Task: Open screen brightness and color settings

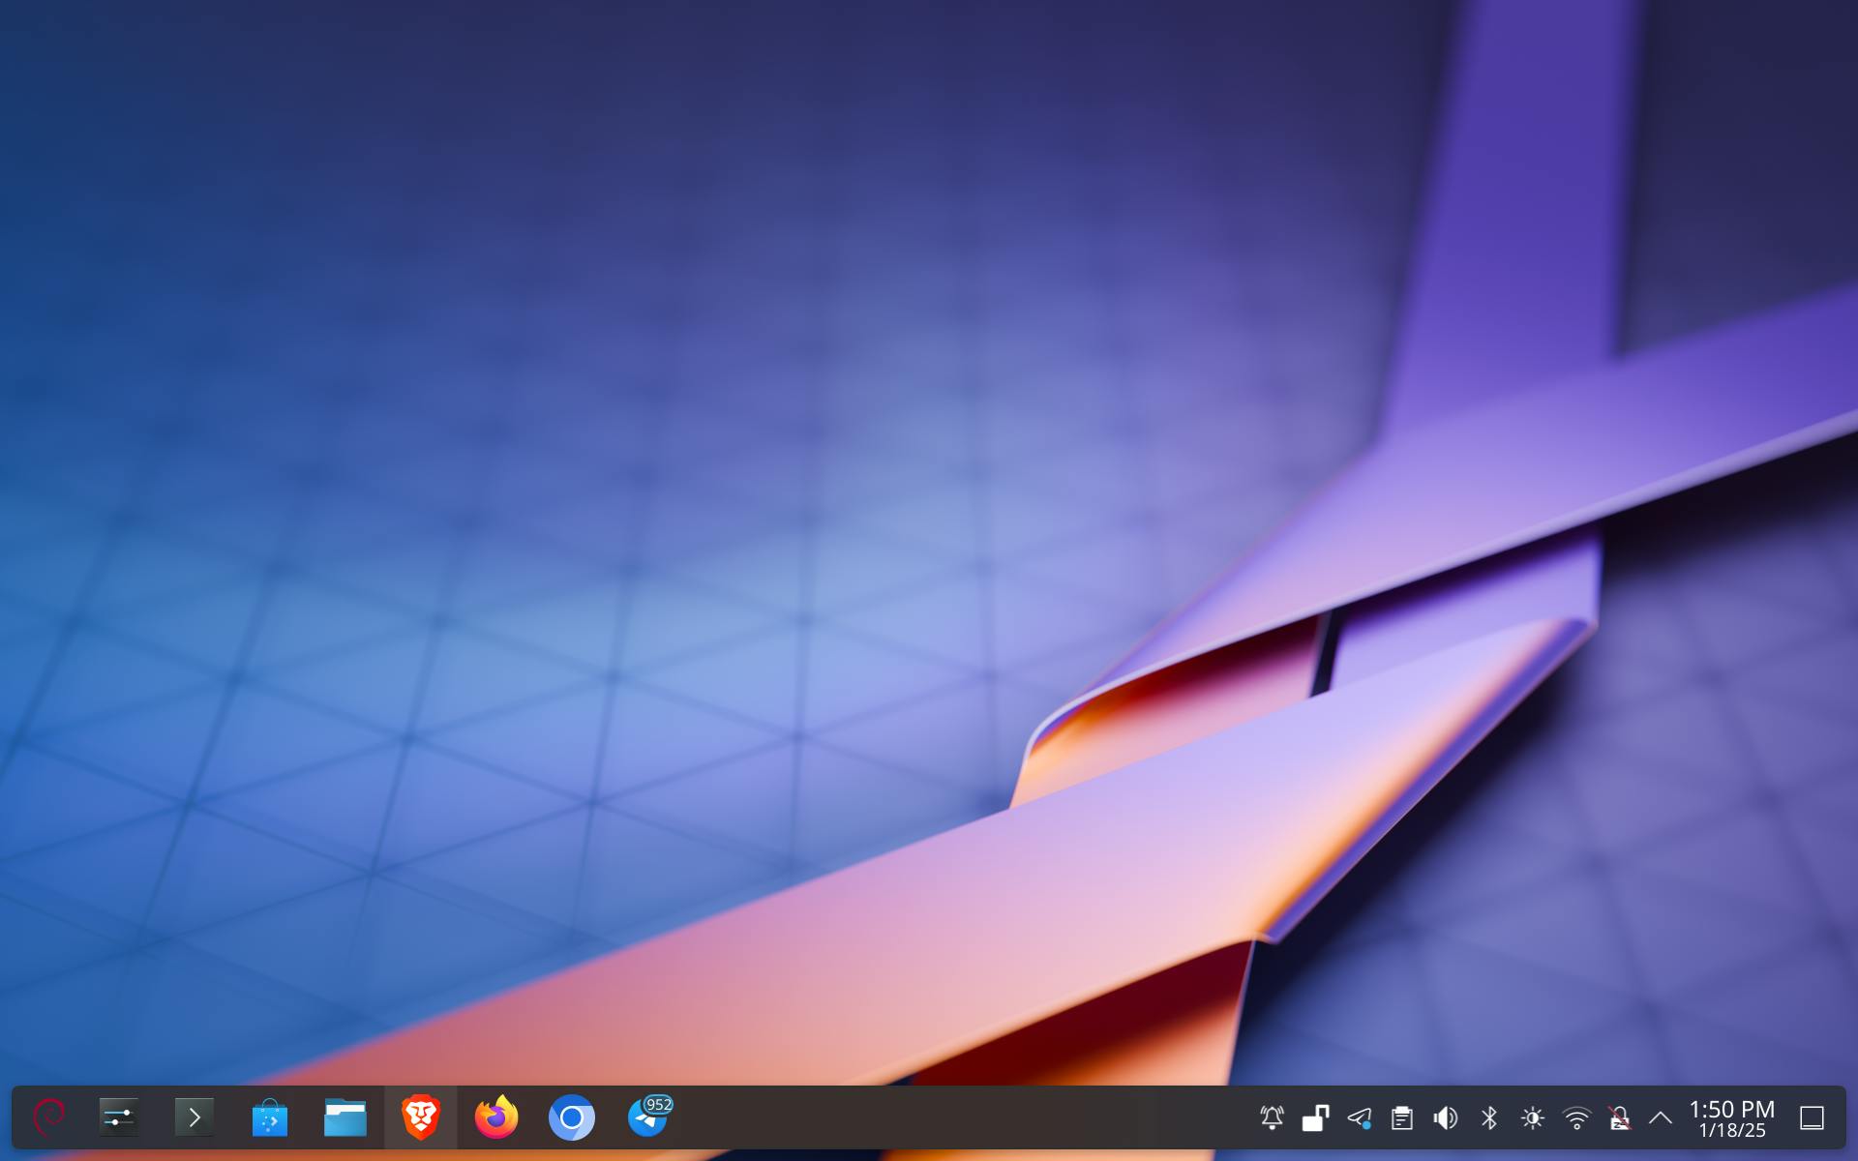Action: point(1533,1118)
